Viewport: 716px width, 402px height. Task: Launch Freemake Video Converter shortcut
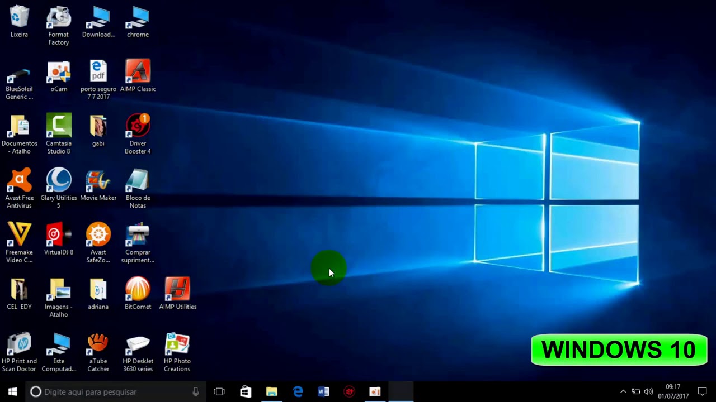(19, 243)
